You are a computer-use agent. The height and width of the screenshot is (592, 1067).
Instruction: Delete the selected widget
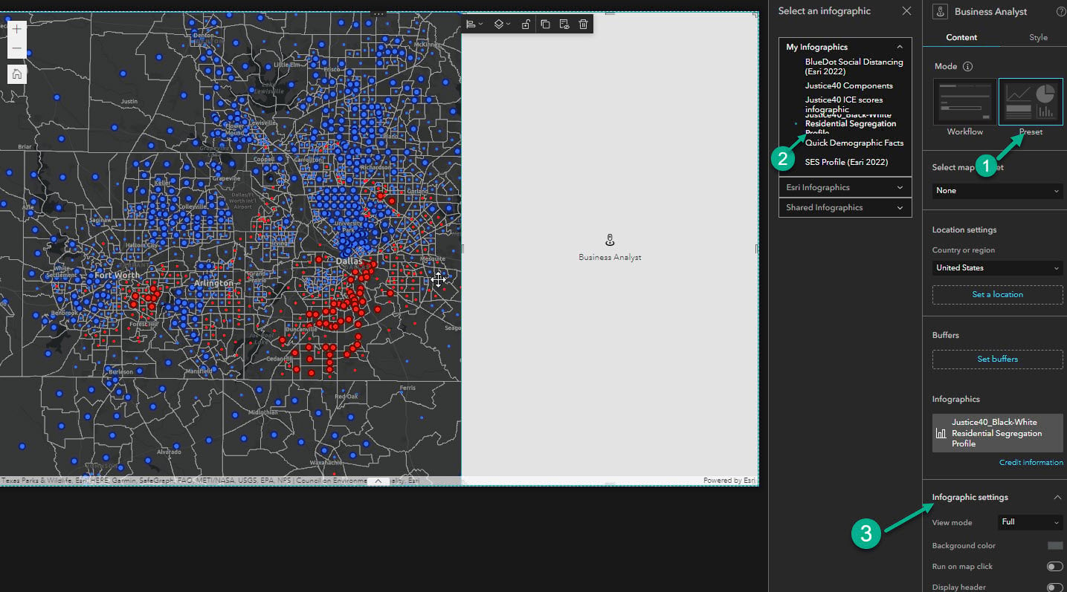click(x=584, y=25)
